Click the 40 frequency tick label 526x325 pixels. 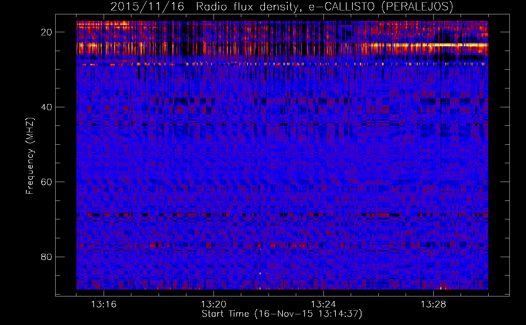pyautogui.click(x=47, y=107)
